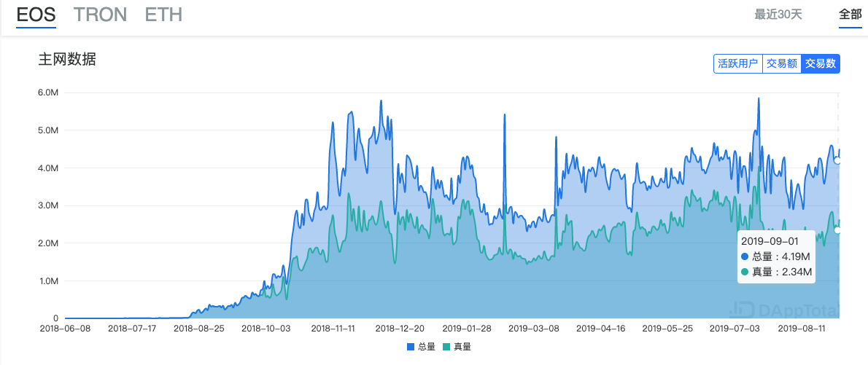The height and width of the screenshot is (365, 868).
Task: Click the 2019-07-03 x-axis date
Action: click(x=734, y=328)
